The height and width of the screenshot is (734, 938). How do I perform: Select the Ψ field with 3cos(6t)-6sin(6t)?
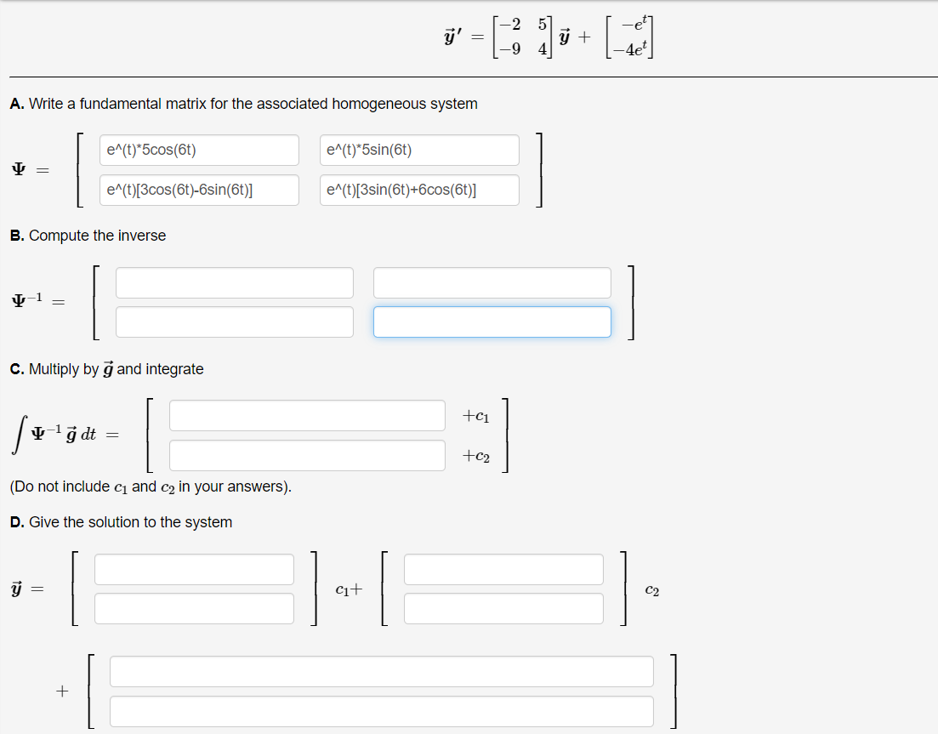(199, 191)
